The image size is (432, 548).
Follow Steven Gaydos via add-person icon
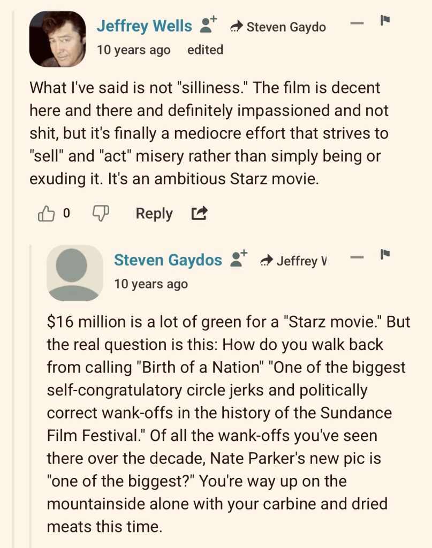pos(238,259)
